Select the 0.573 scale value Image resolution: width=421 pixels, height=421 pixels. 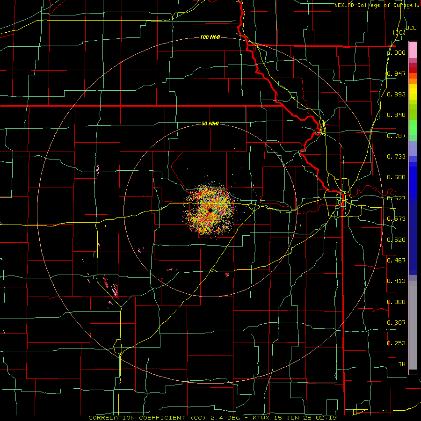point(396,219)
